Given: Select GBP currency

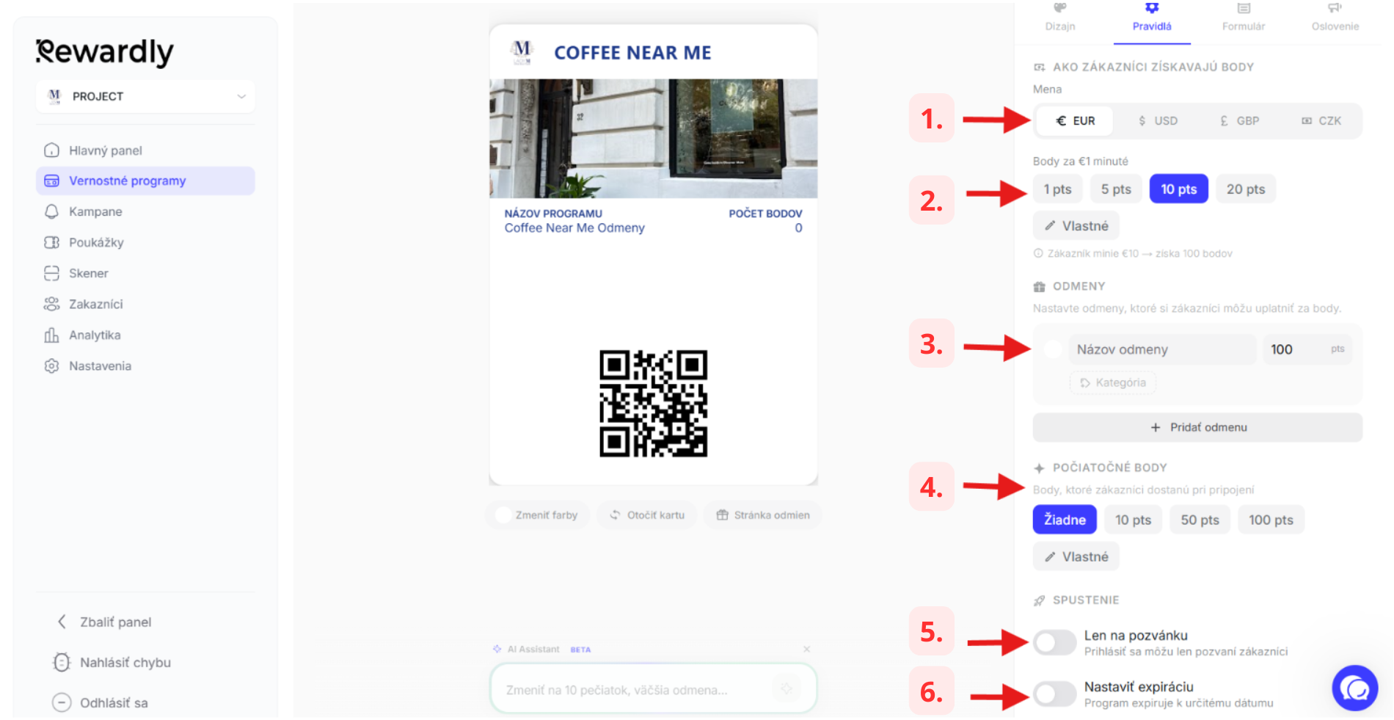Looking at the screenshot, I should click(1240, 121).
